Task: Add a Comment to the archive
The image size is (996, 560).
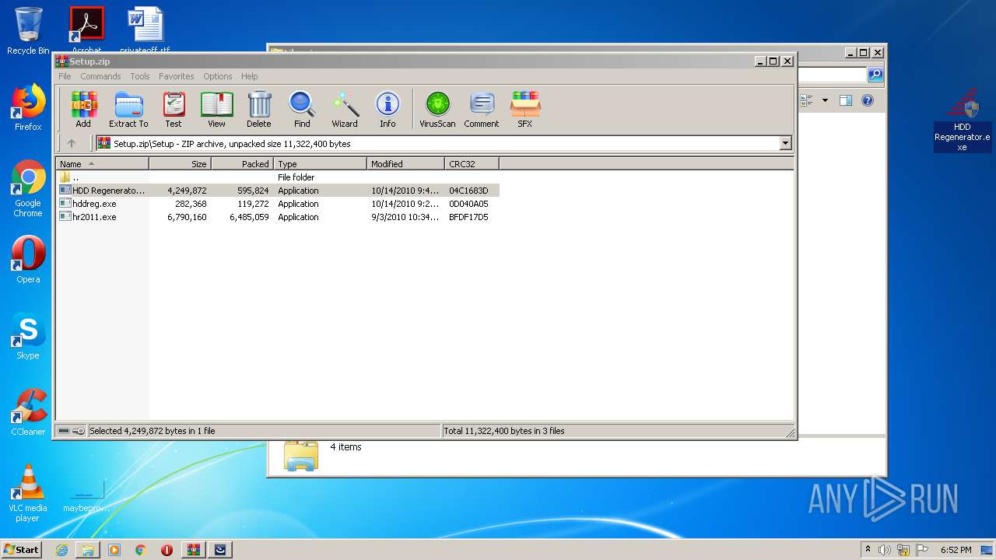Action: coord(482,109)
